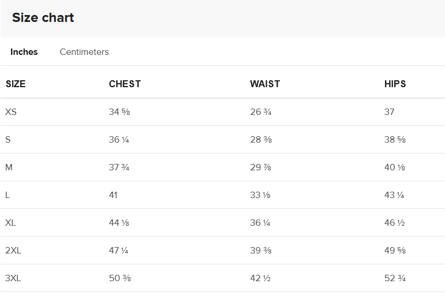The width and height of the screenshot is (445, 306).
Task: Select the 3XL size row label
Action: point(13,278)
